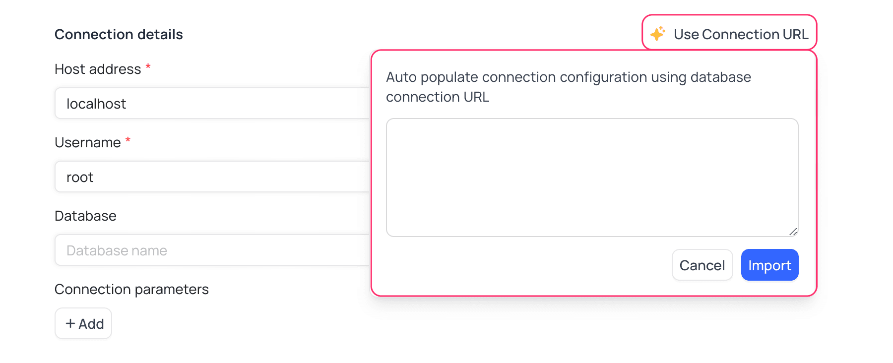Click the Username label
The height and width of the screenshot is (363, 893).
(x=88, y=142)
